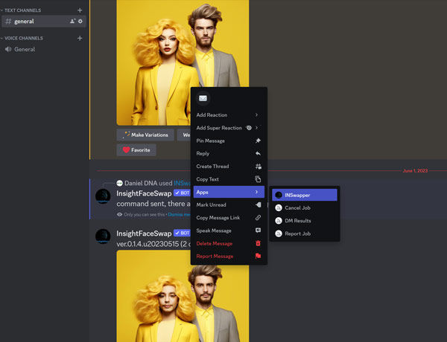Click chevron beside Add Reaction
Viewport: 447px width, 342px height.
(257, 115)
